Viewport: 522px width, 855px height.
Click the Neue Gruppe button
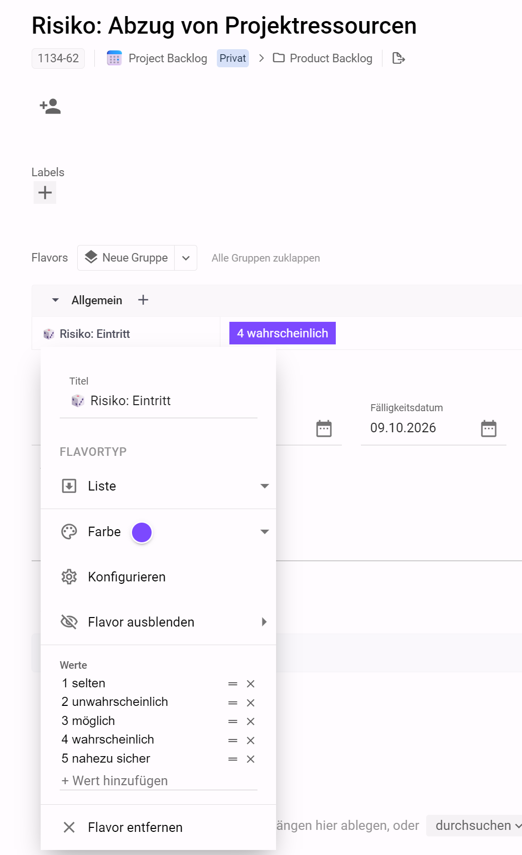[x=126, y=258]
